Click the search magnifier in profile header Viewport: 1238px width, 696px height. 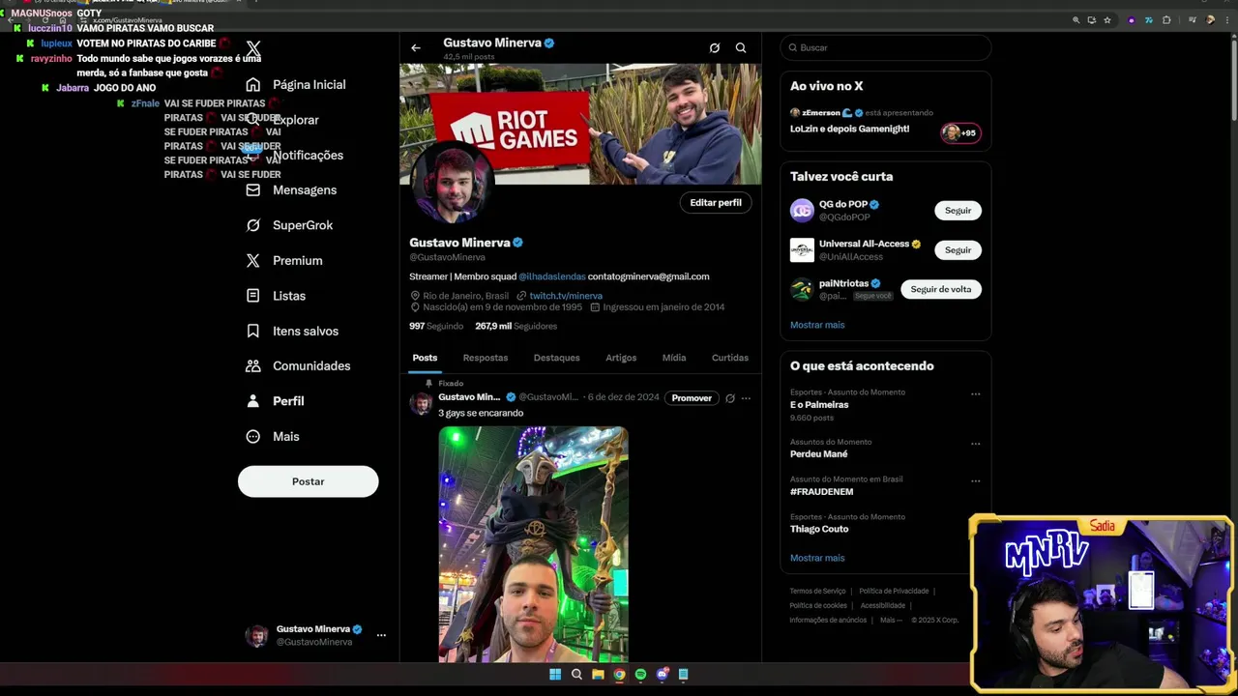click(741, 47)
